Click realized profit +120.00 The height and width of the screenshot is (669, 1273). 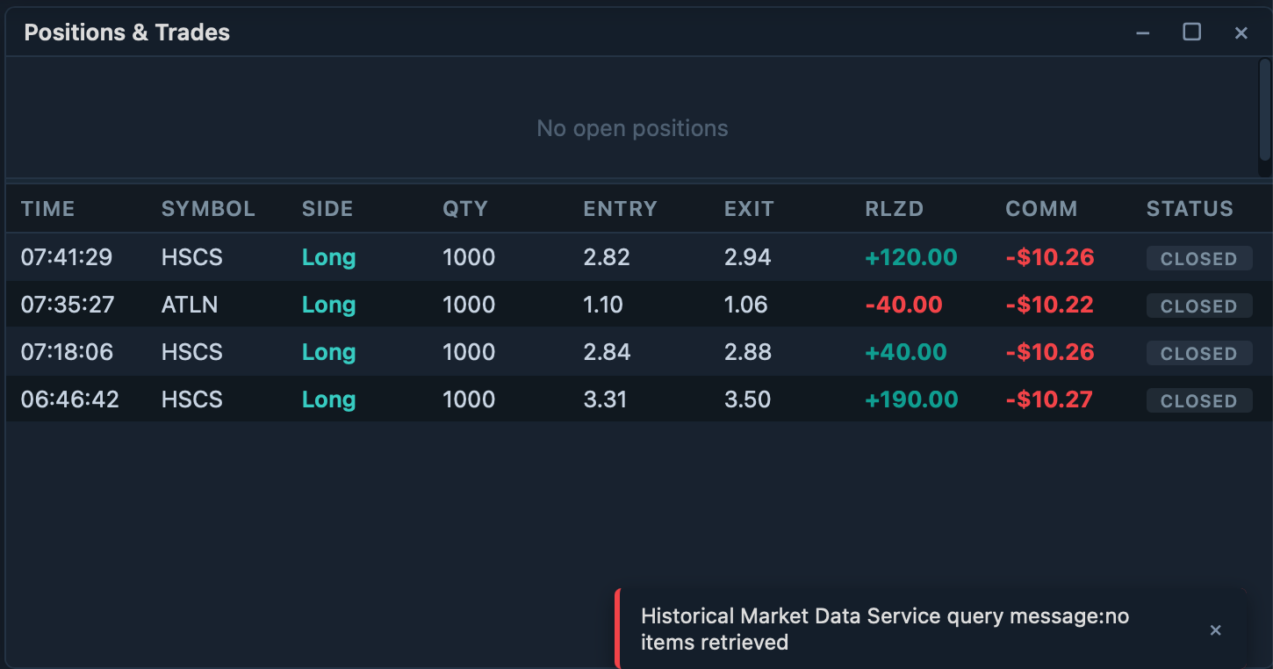click(x=911, y=257)
